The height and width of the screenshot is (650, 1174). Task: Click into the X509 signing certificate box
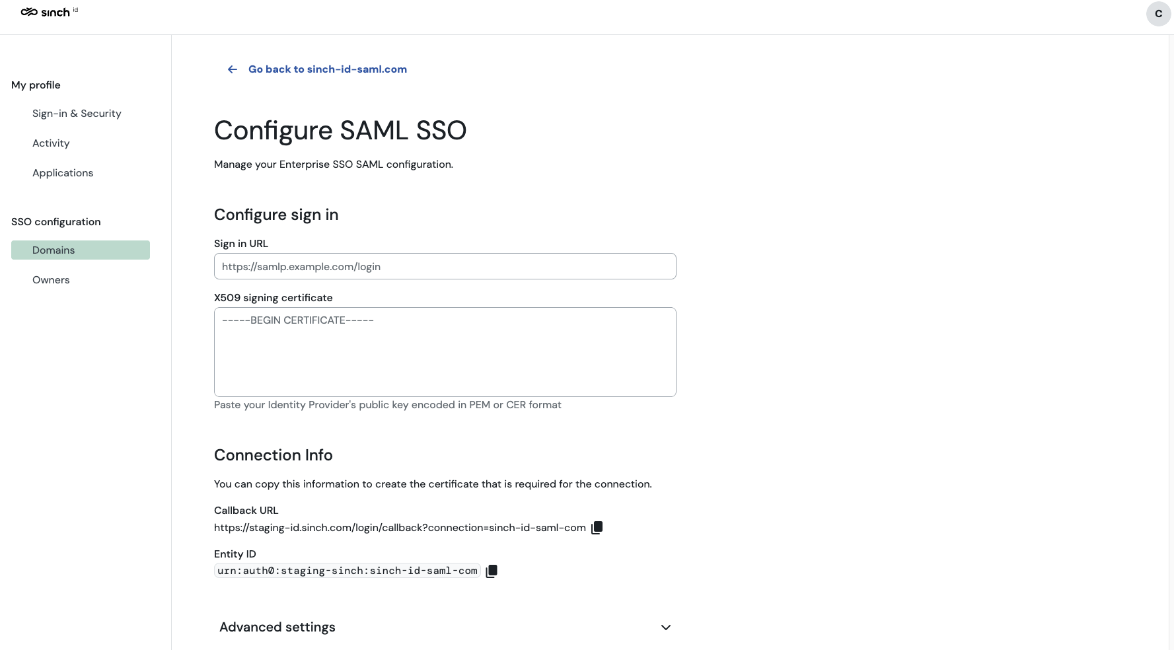click(445, 352)
